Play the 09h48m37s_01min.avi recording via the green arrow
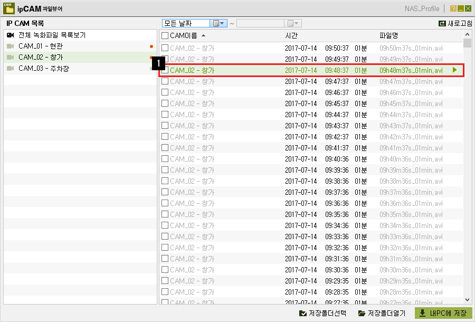Viewport: 475px width, 322px height. tap(455, 70)
